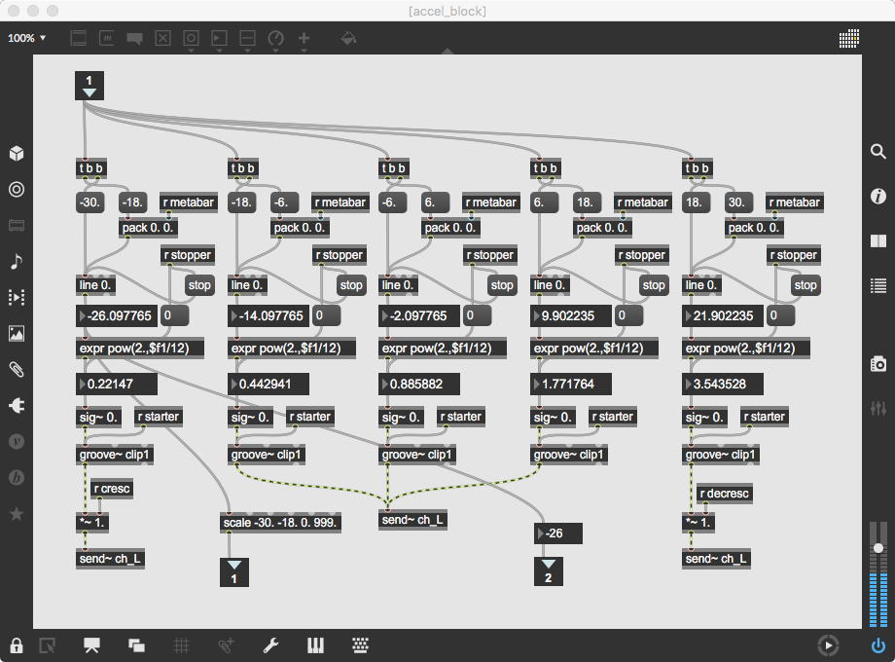Click the paint bucket Format icon in toolbar
Image resolution: width=895 pixels, height=662 pixels.
point(348,38)
